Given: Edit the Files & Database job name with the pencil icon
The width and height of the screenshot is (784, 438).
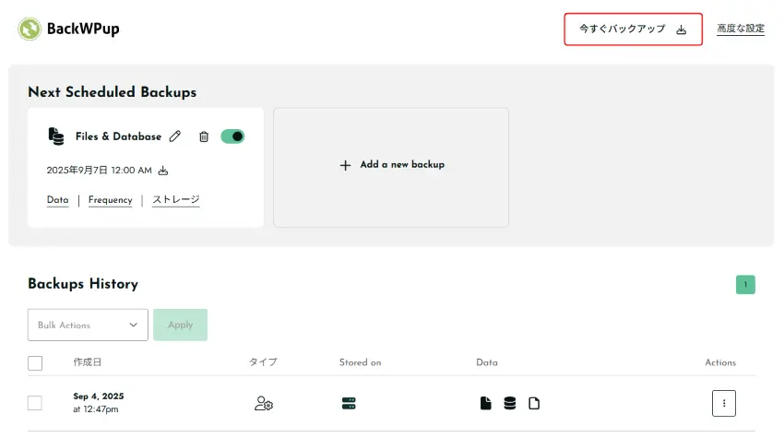Looking at the screenshot, I should point(175,136).
